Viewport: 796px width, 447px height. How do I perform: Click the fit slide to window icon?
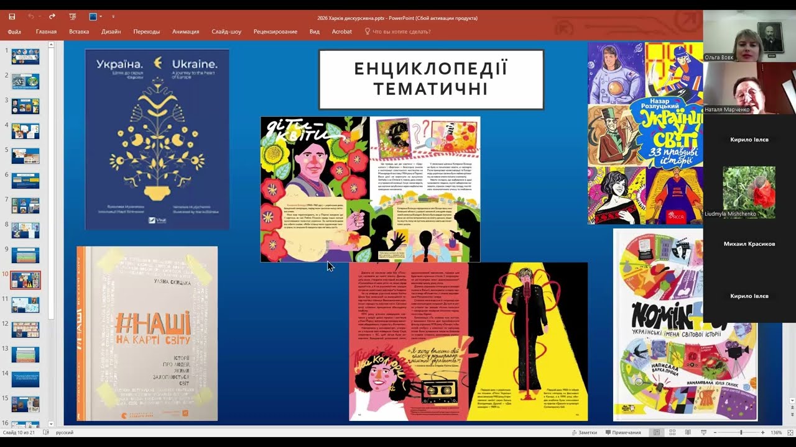tap(789, 433)
